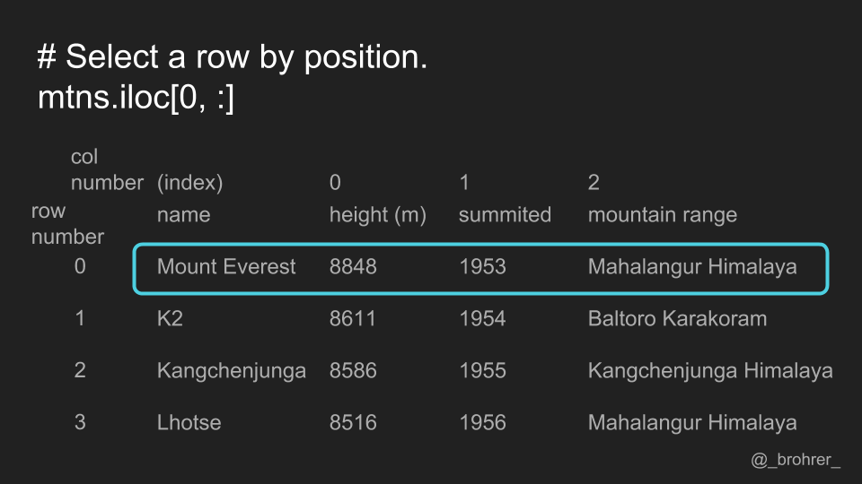Viewport: 862px width, 484px height.
Task: Click the 8516 height value
Action: click(353, 422)
